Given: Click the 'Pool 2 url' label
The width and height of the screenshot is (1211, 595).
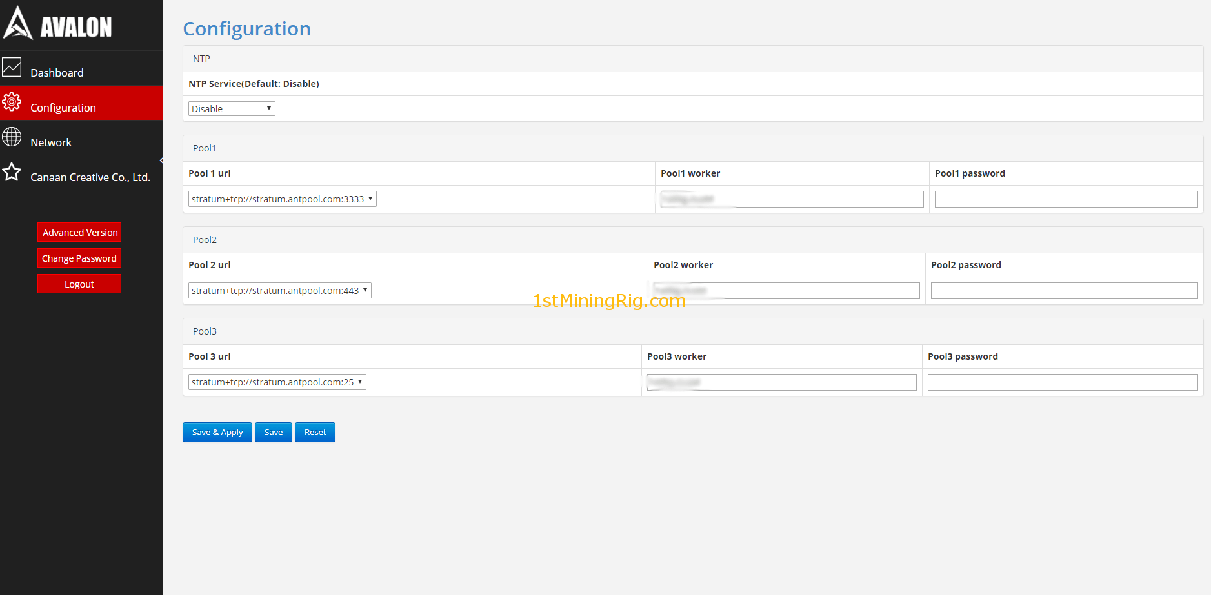Looking at the screenshot, I should 210,265.
